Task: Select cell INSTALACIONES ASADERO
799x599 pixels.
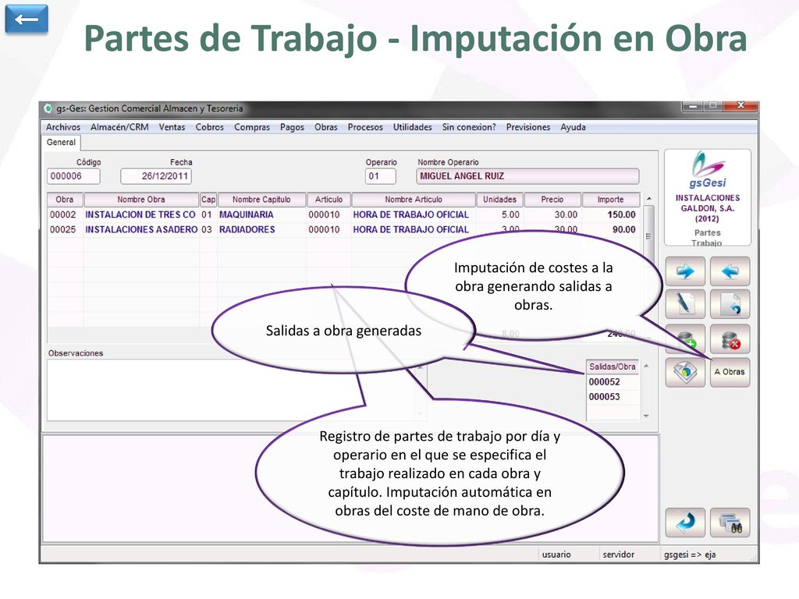Action: [141, 230]
